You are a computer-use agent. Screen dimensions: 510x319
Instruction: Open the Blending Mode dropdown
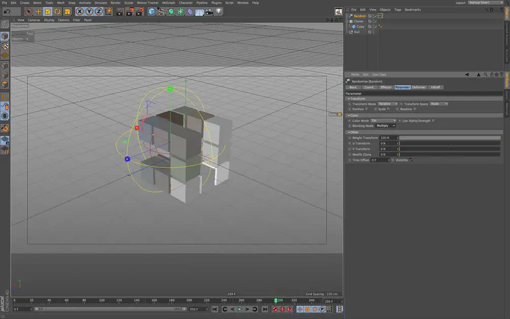pyautogui.click(x=386, y=125)
